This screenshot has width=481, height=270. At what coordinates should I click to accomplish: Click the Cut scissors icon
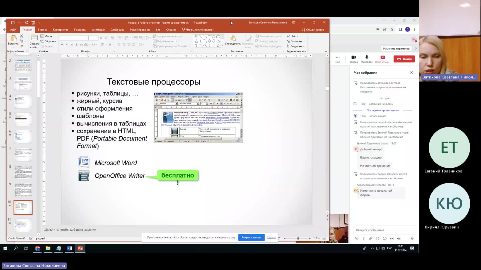(x=22, y=36)
